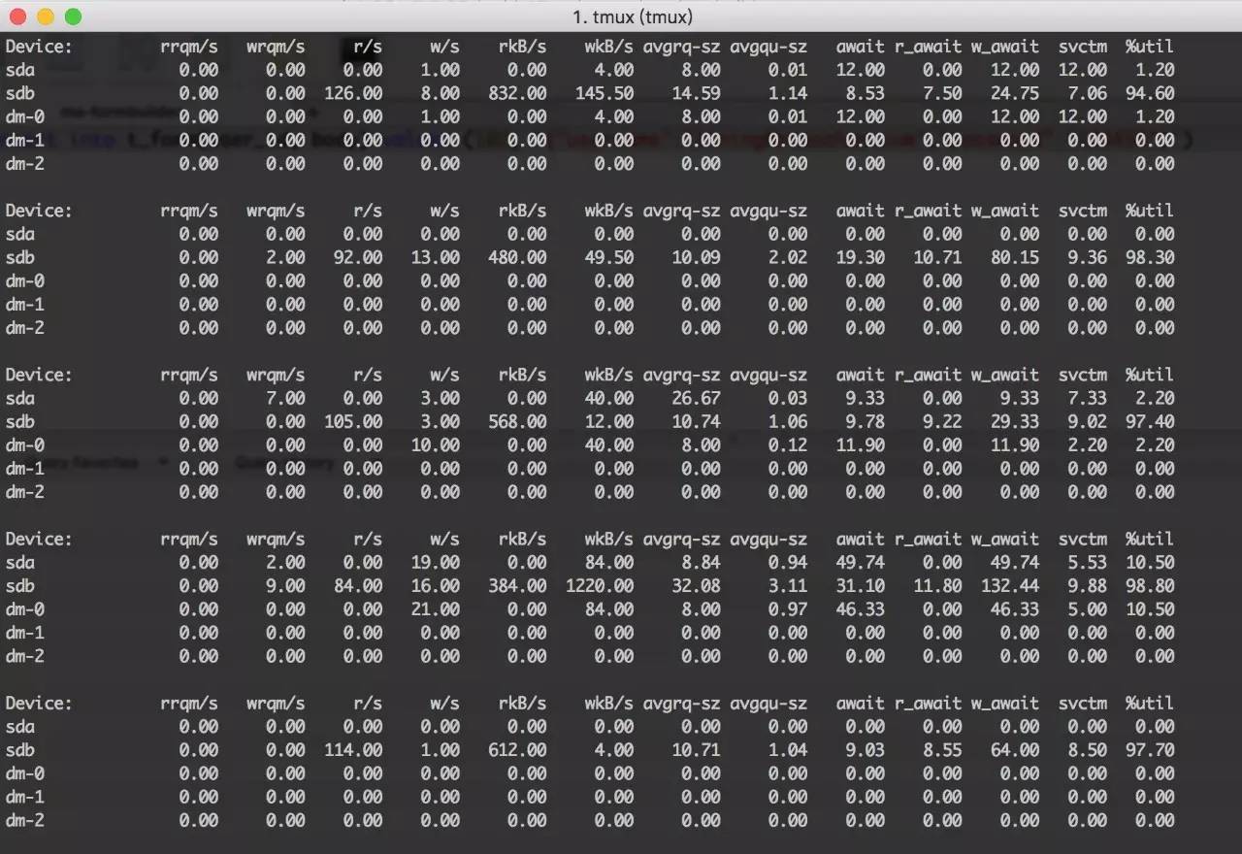Click the rkB/s value 568.00
This screenshot has width=1242, height=854.
(517, 421)
